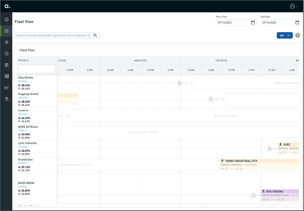Open the stacked layers sidebar icon
Screen dimensions: 304x211
click(x=7, y=53)
